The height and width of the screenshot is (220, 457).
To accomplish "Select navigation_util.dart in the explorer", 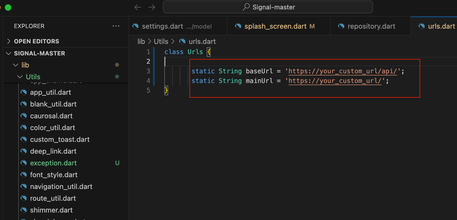I will pyautogui.click(x=61, y=187).
